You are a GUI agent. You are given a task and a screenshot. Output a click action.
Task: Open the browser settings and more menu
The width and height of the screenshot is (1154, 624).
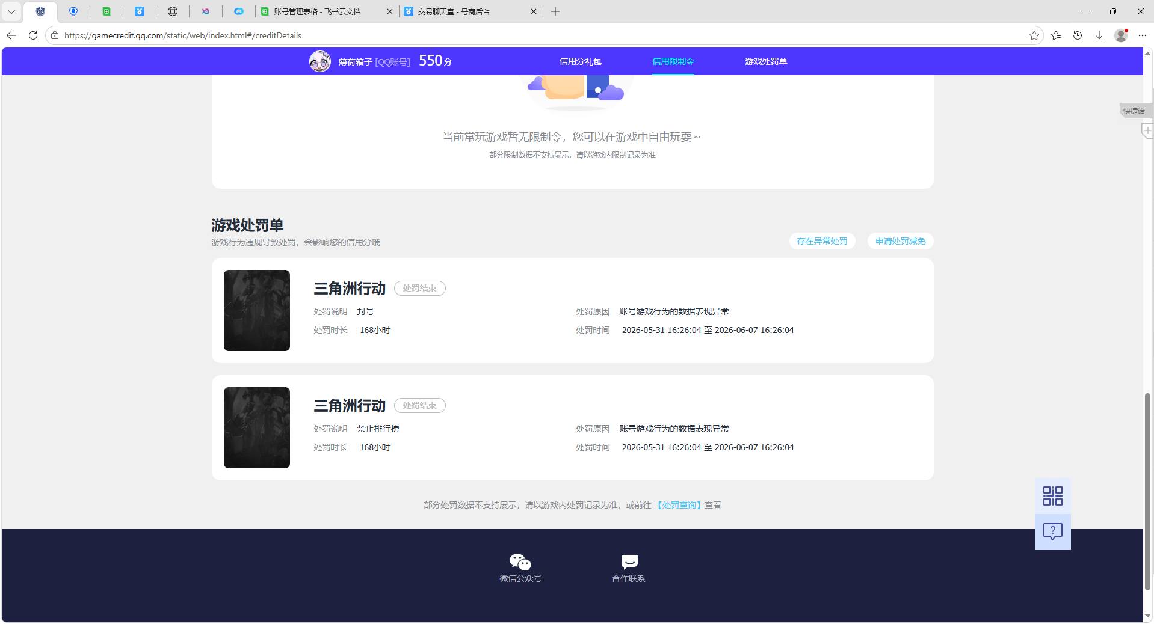1143,35
